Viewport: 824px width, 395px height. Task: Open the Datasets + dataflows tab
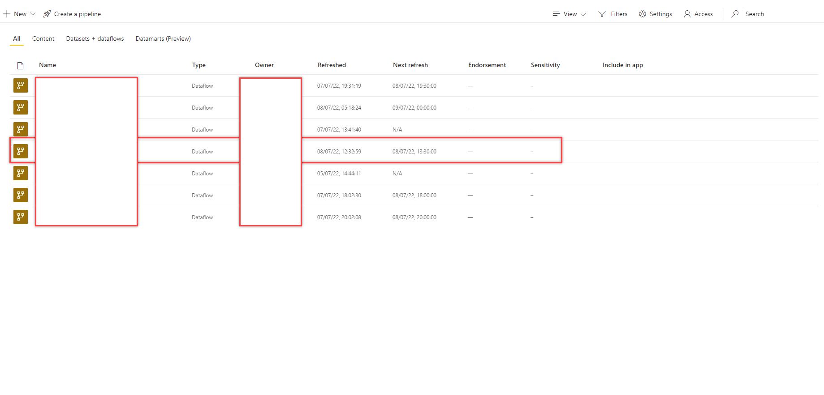(95, 38)
